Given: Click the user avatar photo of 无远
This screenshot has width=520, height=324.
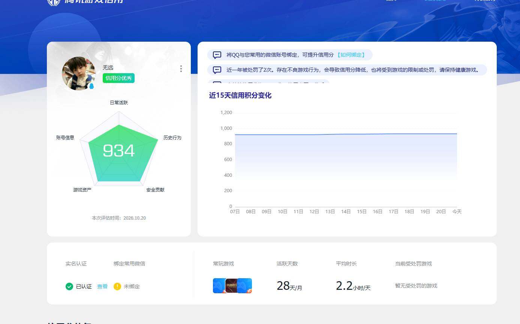Looking at the screenshot, I should point(79,74).
